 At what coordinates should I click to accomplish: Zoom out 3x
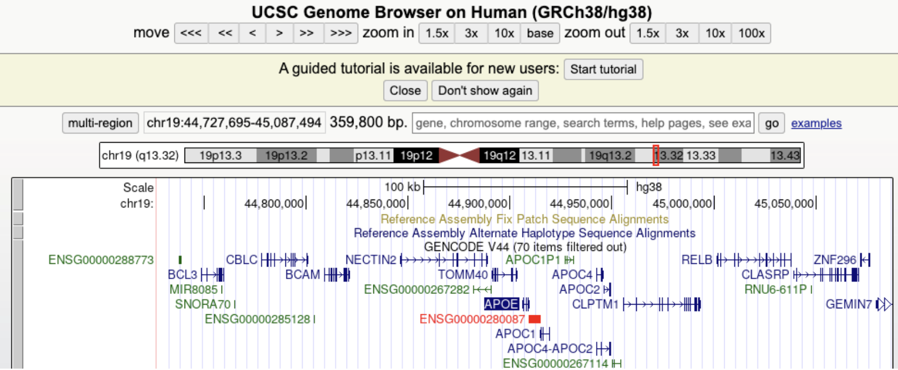click(682, 33)
